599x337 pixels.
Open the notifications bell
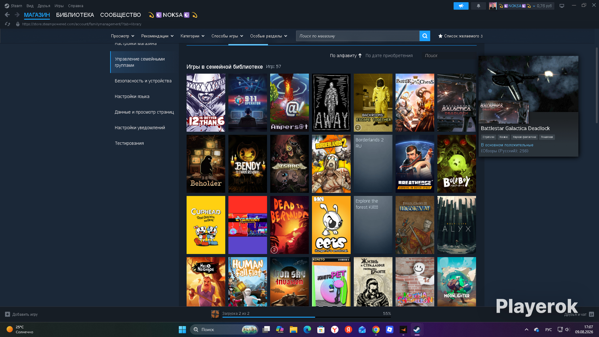(478, 6)
